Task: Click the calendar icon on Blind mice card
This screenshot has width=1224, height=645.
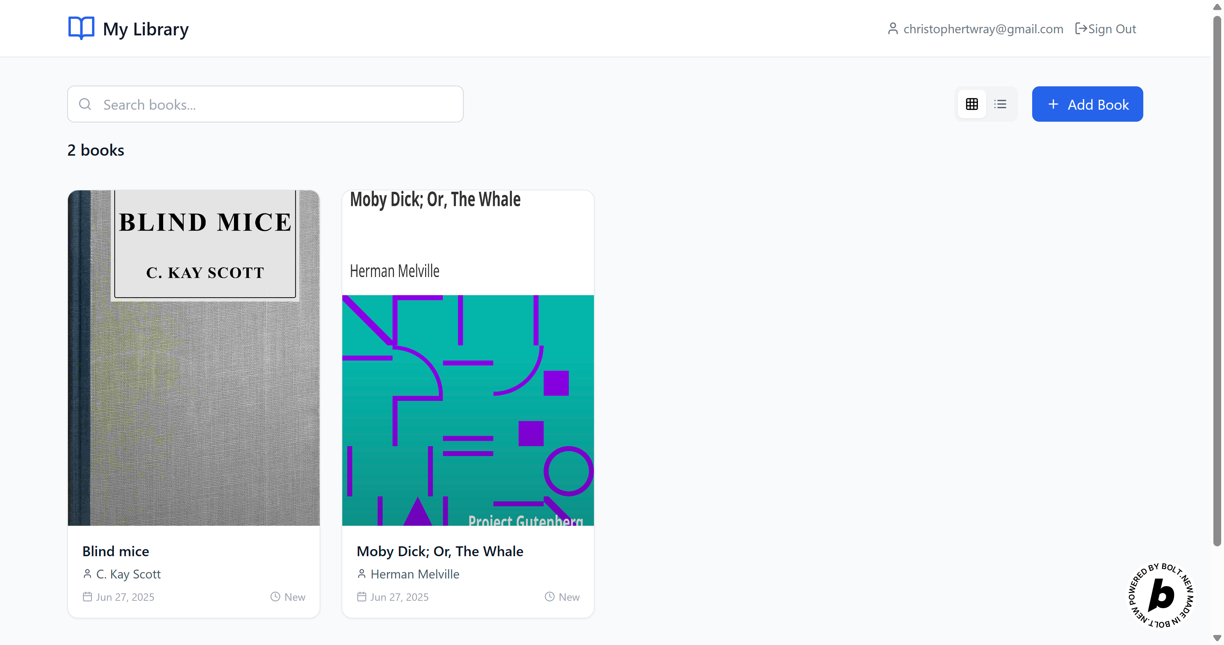Action: (x=87, y=597)
